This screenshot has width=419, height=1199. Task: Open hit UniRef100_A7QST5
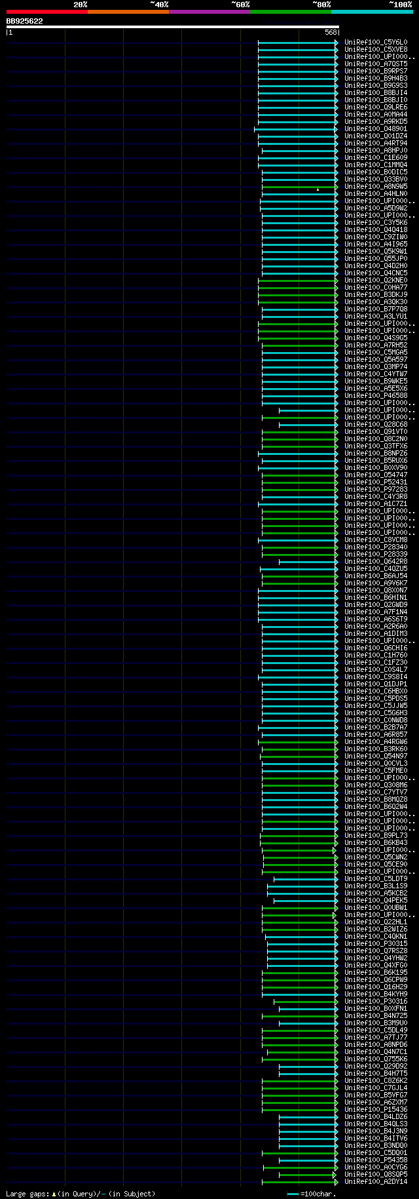click(x=376, y=64)
